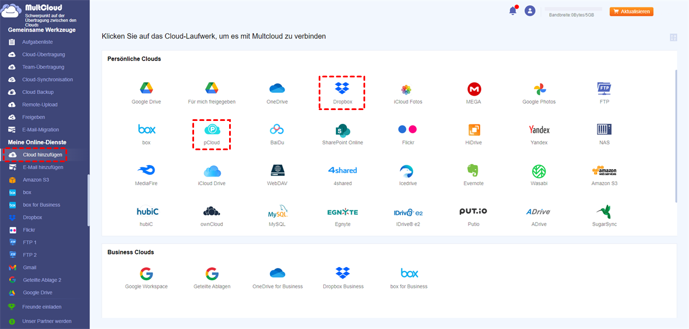Connect iCloud Drive
Viewport: 689px width, 329px height.
click(212, 175)
